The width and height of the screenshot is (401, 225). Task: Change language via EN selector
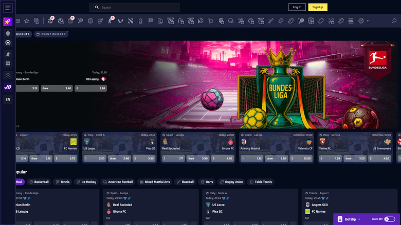tap(8, 99)
